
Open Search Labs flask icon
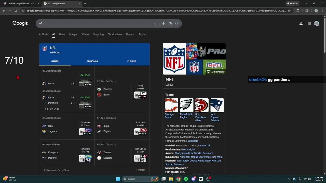[x=301, y=24]
